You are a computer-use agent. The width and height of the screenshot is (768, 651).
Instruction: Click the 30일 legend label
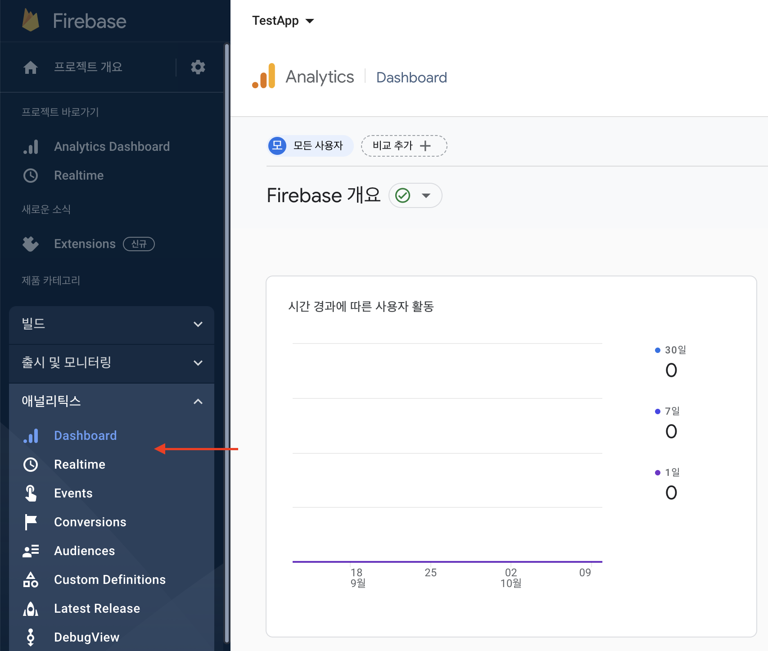click(676, 350)
